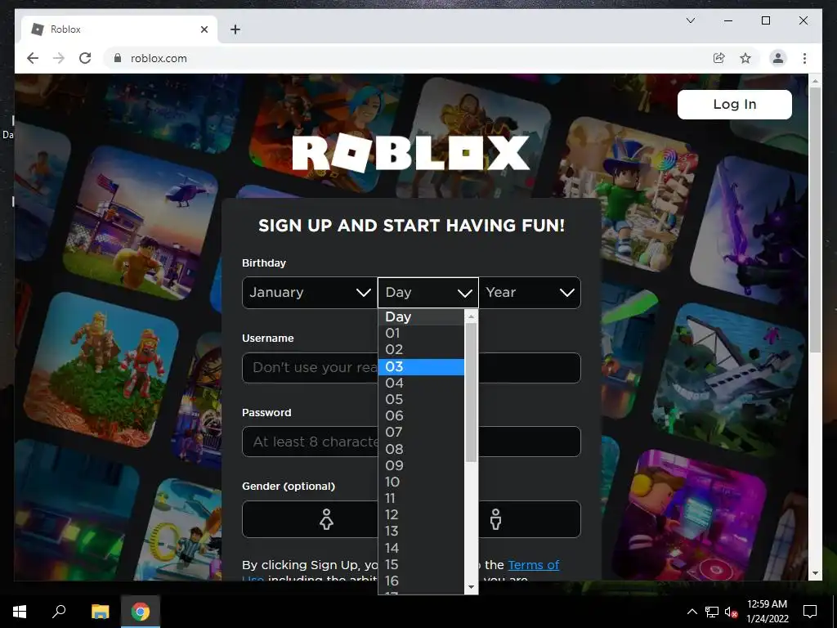Image resolution: width=837 pixels, height=628 pixels.
Task: Select day 12 in the list
Action: click(422, 515)
